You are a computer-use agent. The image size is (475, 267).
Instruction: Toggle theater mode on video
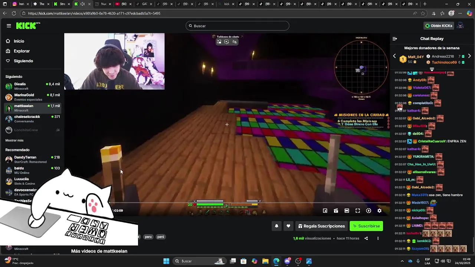pyautogui.click(x=347, y=211)
